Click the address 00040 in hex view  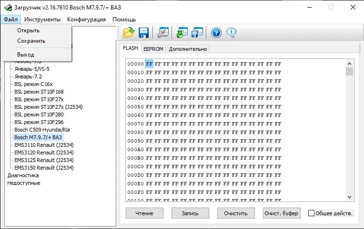coord(136,98)
